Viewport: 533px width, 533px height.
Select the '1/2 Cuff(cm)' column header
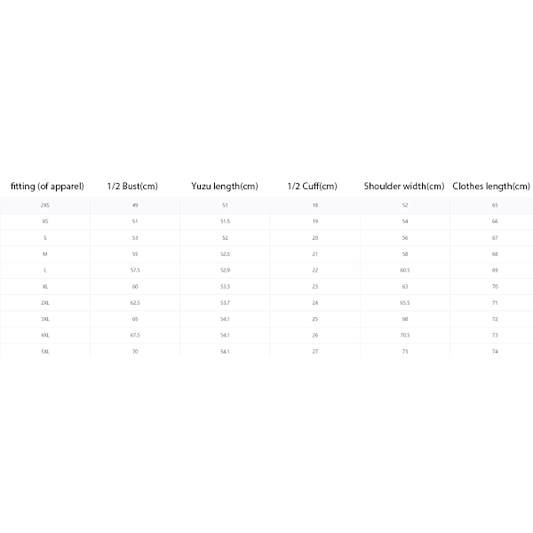312,187
